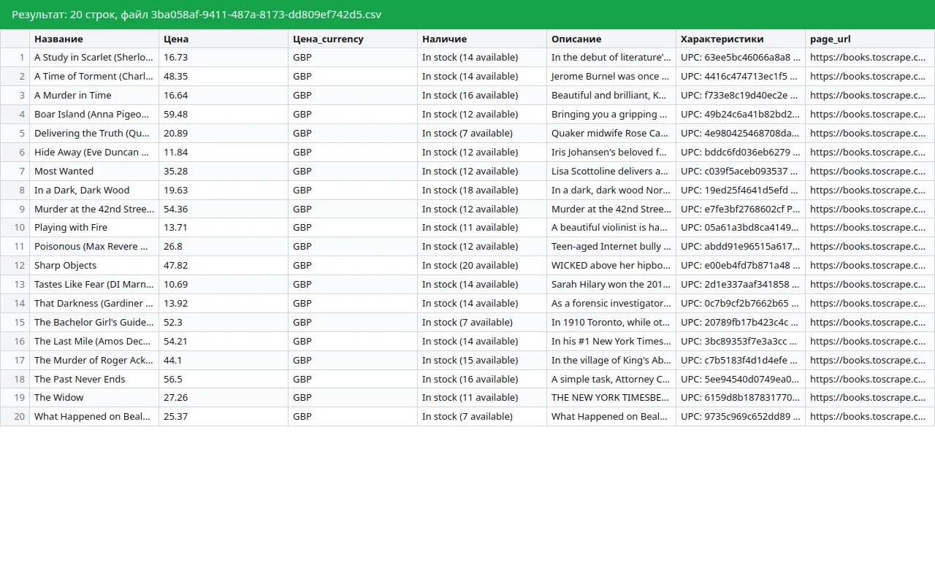
Task: Click 'In stock (20 available)' cell
Action: pos(482,265)
